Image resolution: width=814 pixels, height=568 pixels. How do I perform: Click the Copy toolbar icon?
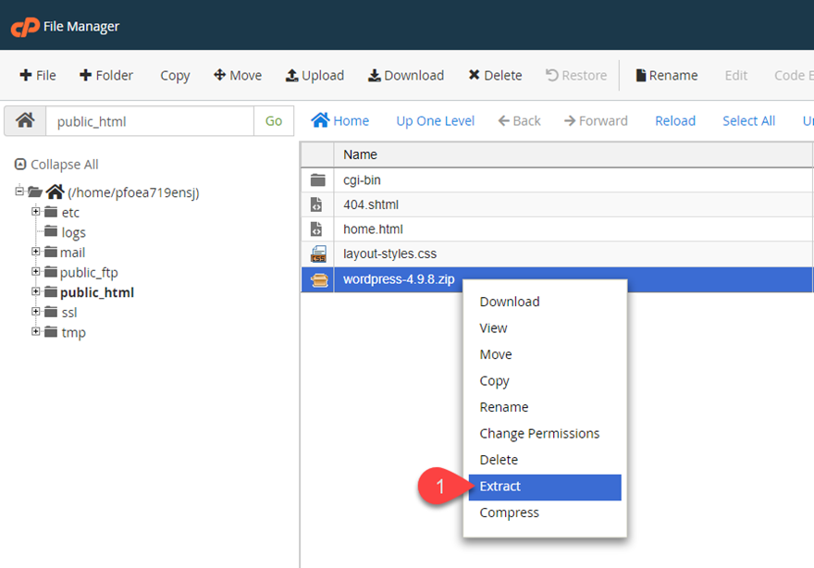coord(174,75)
